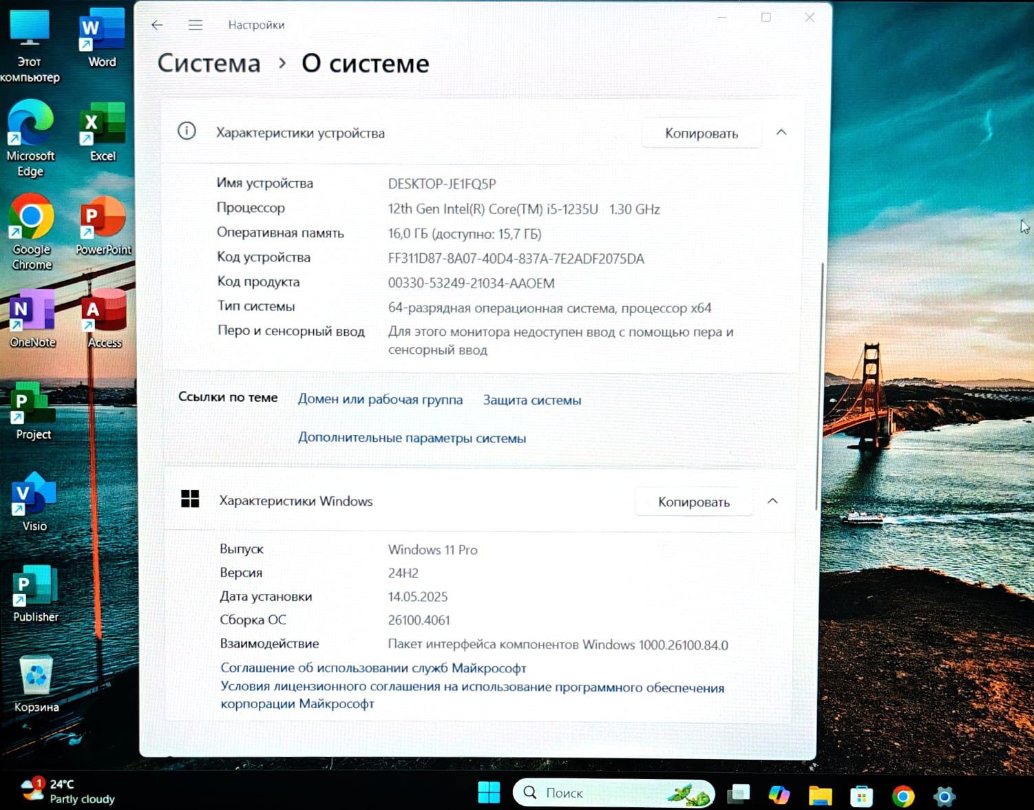
Task: Click the Поиск taskbar search field
Action: [x=614, y=793]
